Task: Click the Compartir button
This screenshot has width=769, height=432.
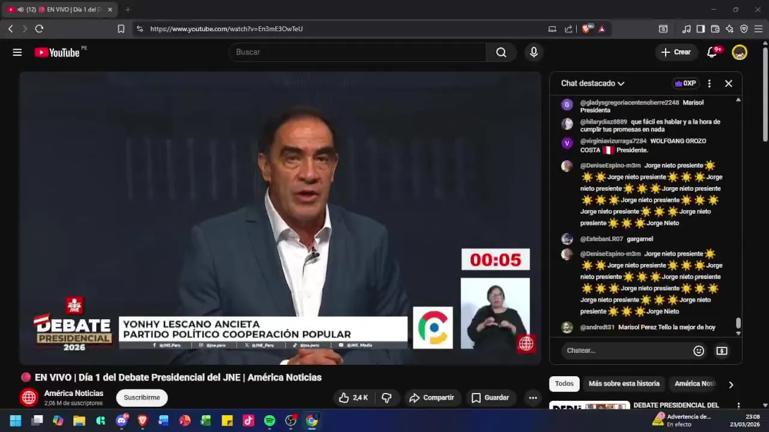Action: (431, 398)
